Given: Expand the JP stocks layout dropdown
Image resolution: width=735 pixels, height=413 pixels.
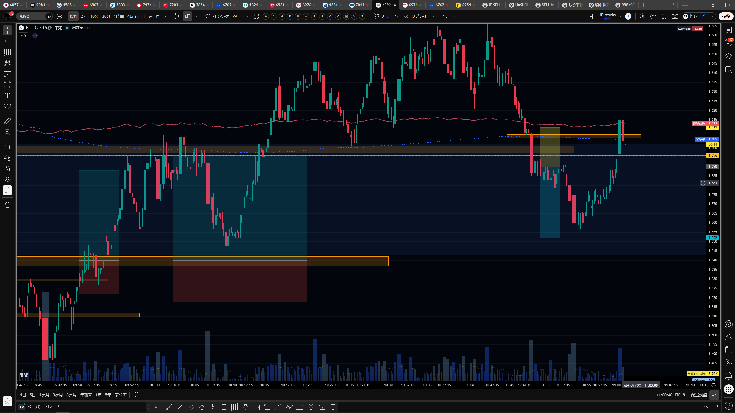Looking at the screenshot, I should pos(620,16).
